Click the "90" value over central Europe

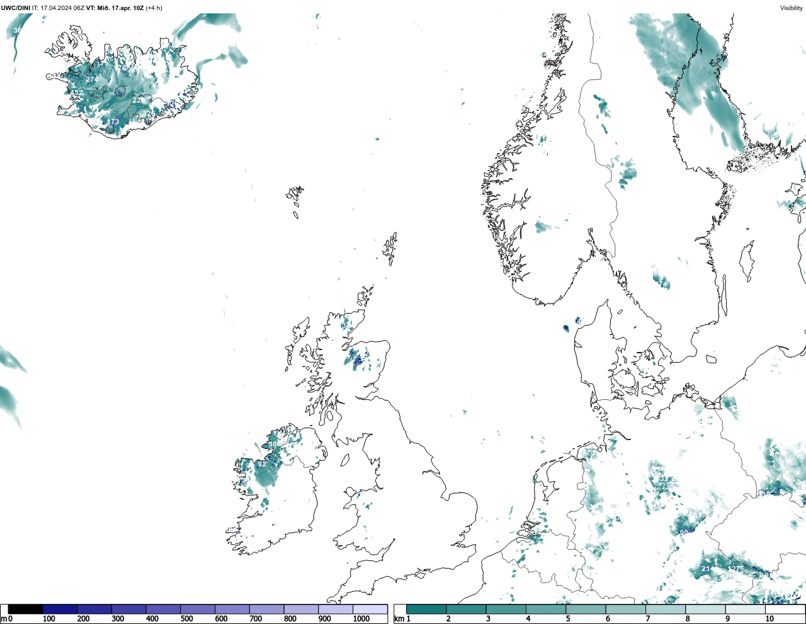tap(683, 532)
